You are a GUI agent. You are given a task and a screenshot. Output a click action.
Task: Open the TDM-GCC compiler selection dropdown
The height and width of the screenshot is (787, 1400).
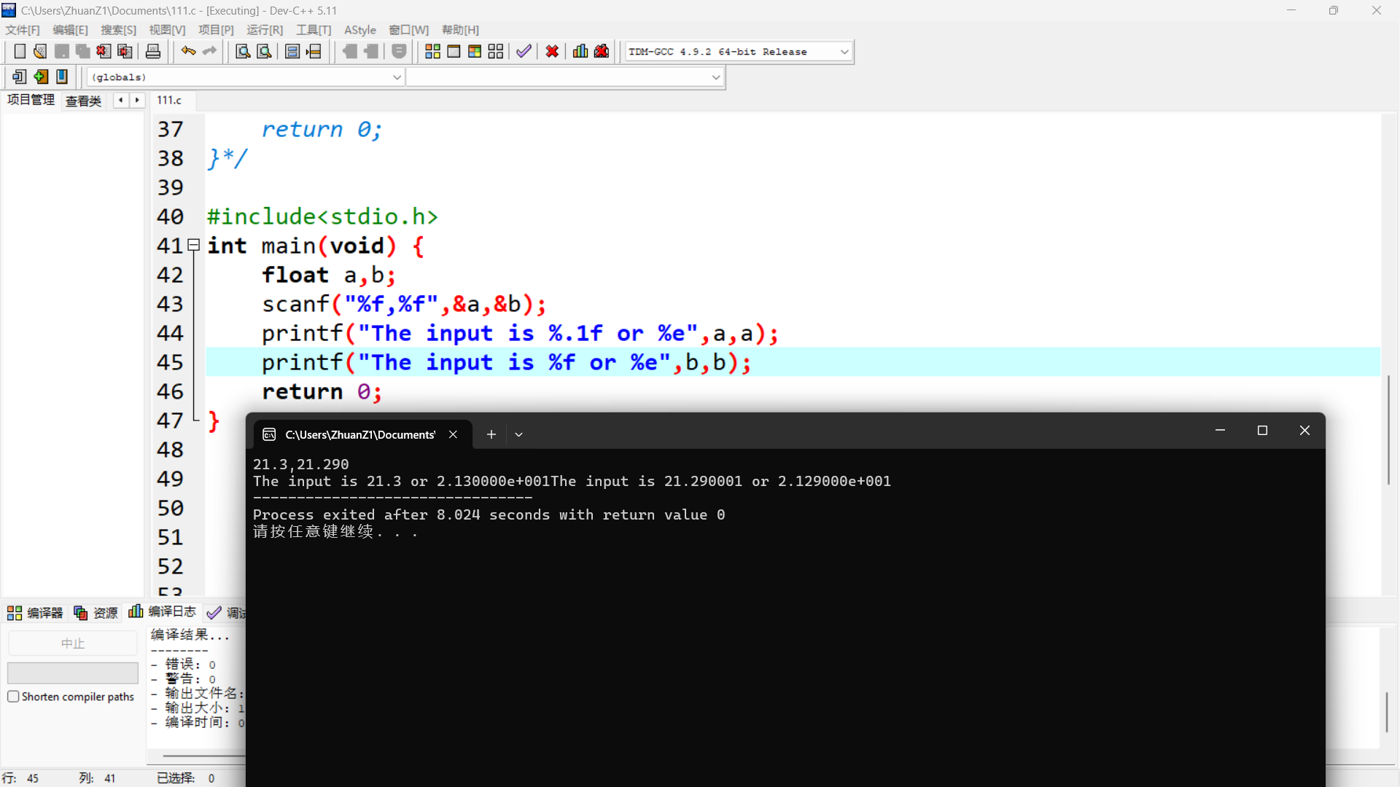point(844,52)
